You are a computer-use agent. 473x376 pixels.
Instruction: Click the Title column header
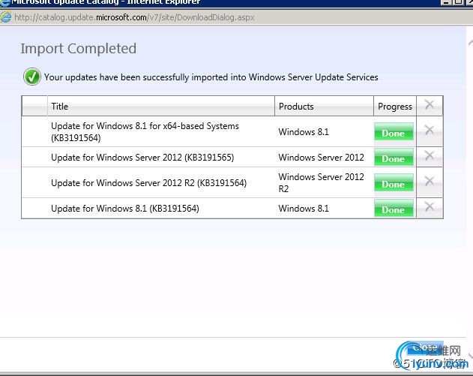(160, 106)
